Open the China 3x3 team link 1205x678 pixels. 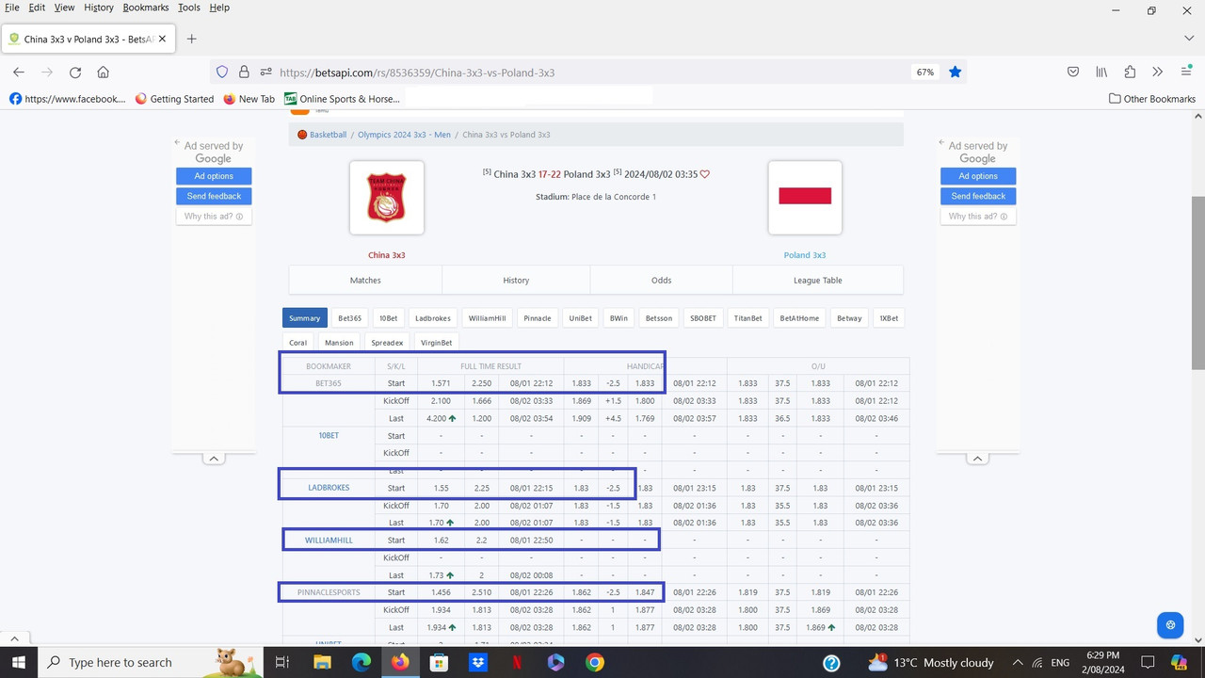[387, 255]
